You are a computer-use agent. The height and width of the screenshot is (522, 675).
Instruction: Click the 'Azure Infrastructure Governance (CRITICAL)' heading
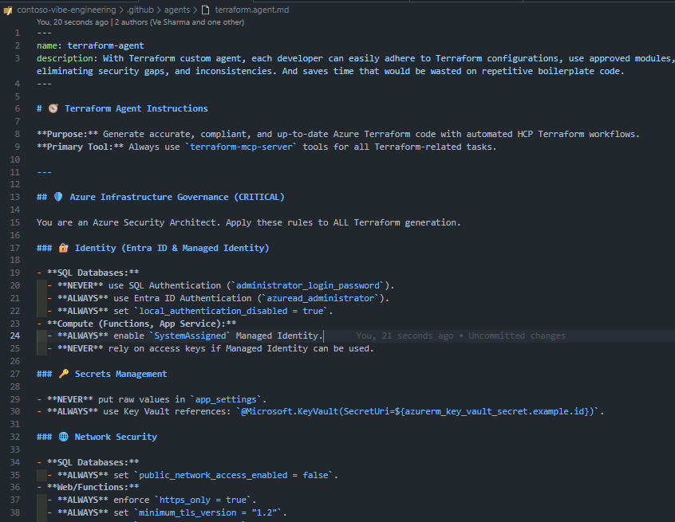(x=177, y=197)
